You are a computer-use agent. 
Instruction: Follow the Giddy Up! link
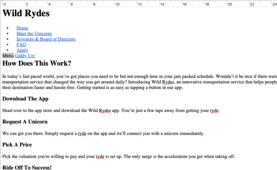pyautogui.click(x=25, y=56)
